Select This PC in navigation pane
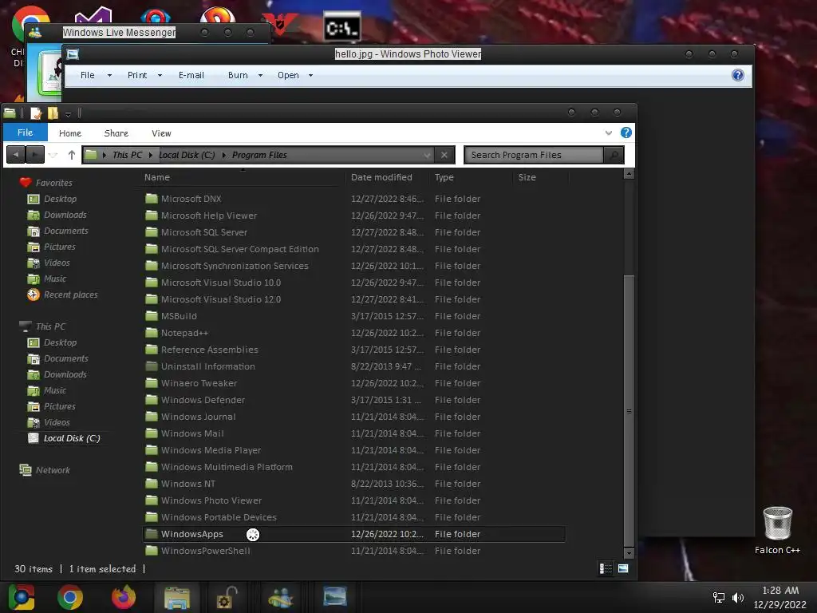Viewport: 817px width, 613px height. pyautogui.click(x=50, y=326)
